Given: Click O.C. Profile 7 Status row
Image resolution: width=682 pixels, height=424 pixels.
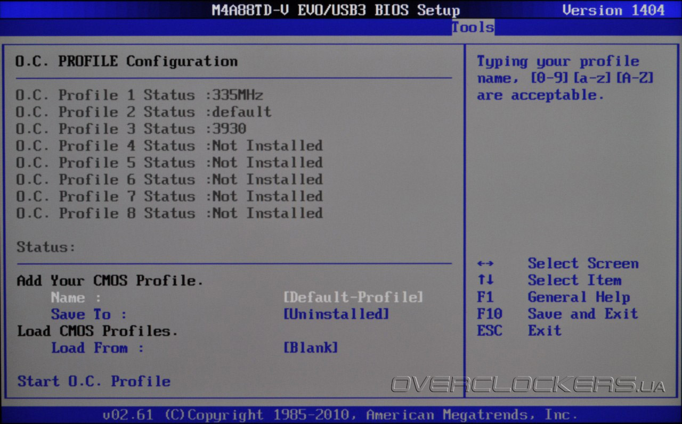Looking at the screenshot, I should 169,196.
